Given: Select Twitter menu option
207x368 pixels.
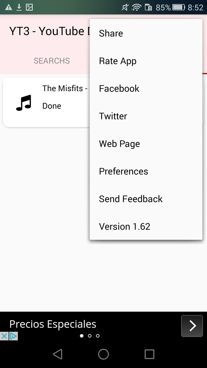Looking at the screenshot, I should [x=113, y=116].
